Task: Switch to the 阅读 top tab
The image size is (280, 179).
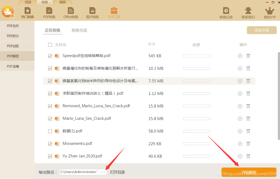Action: coord(28,2)
